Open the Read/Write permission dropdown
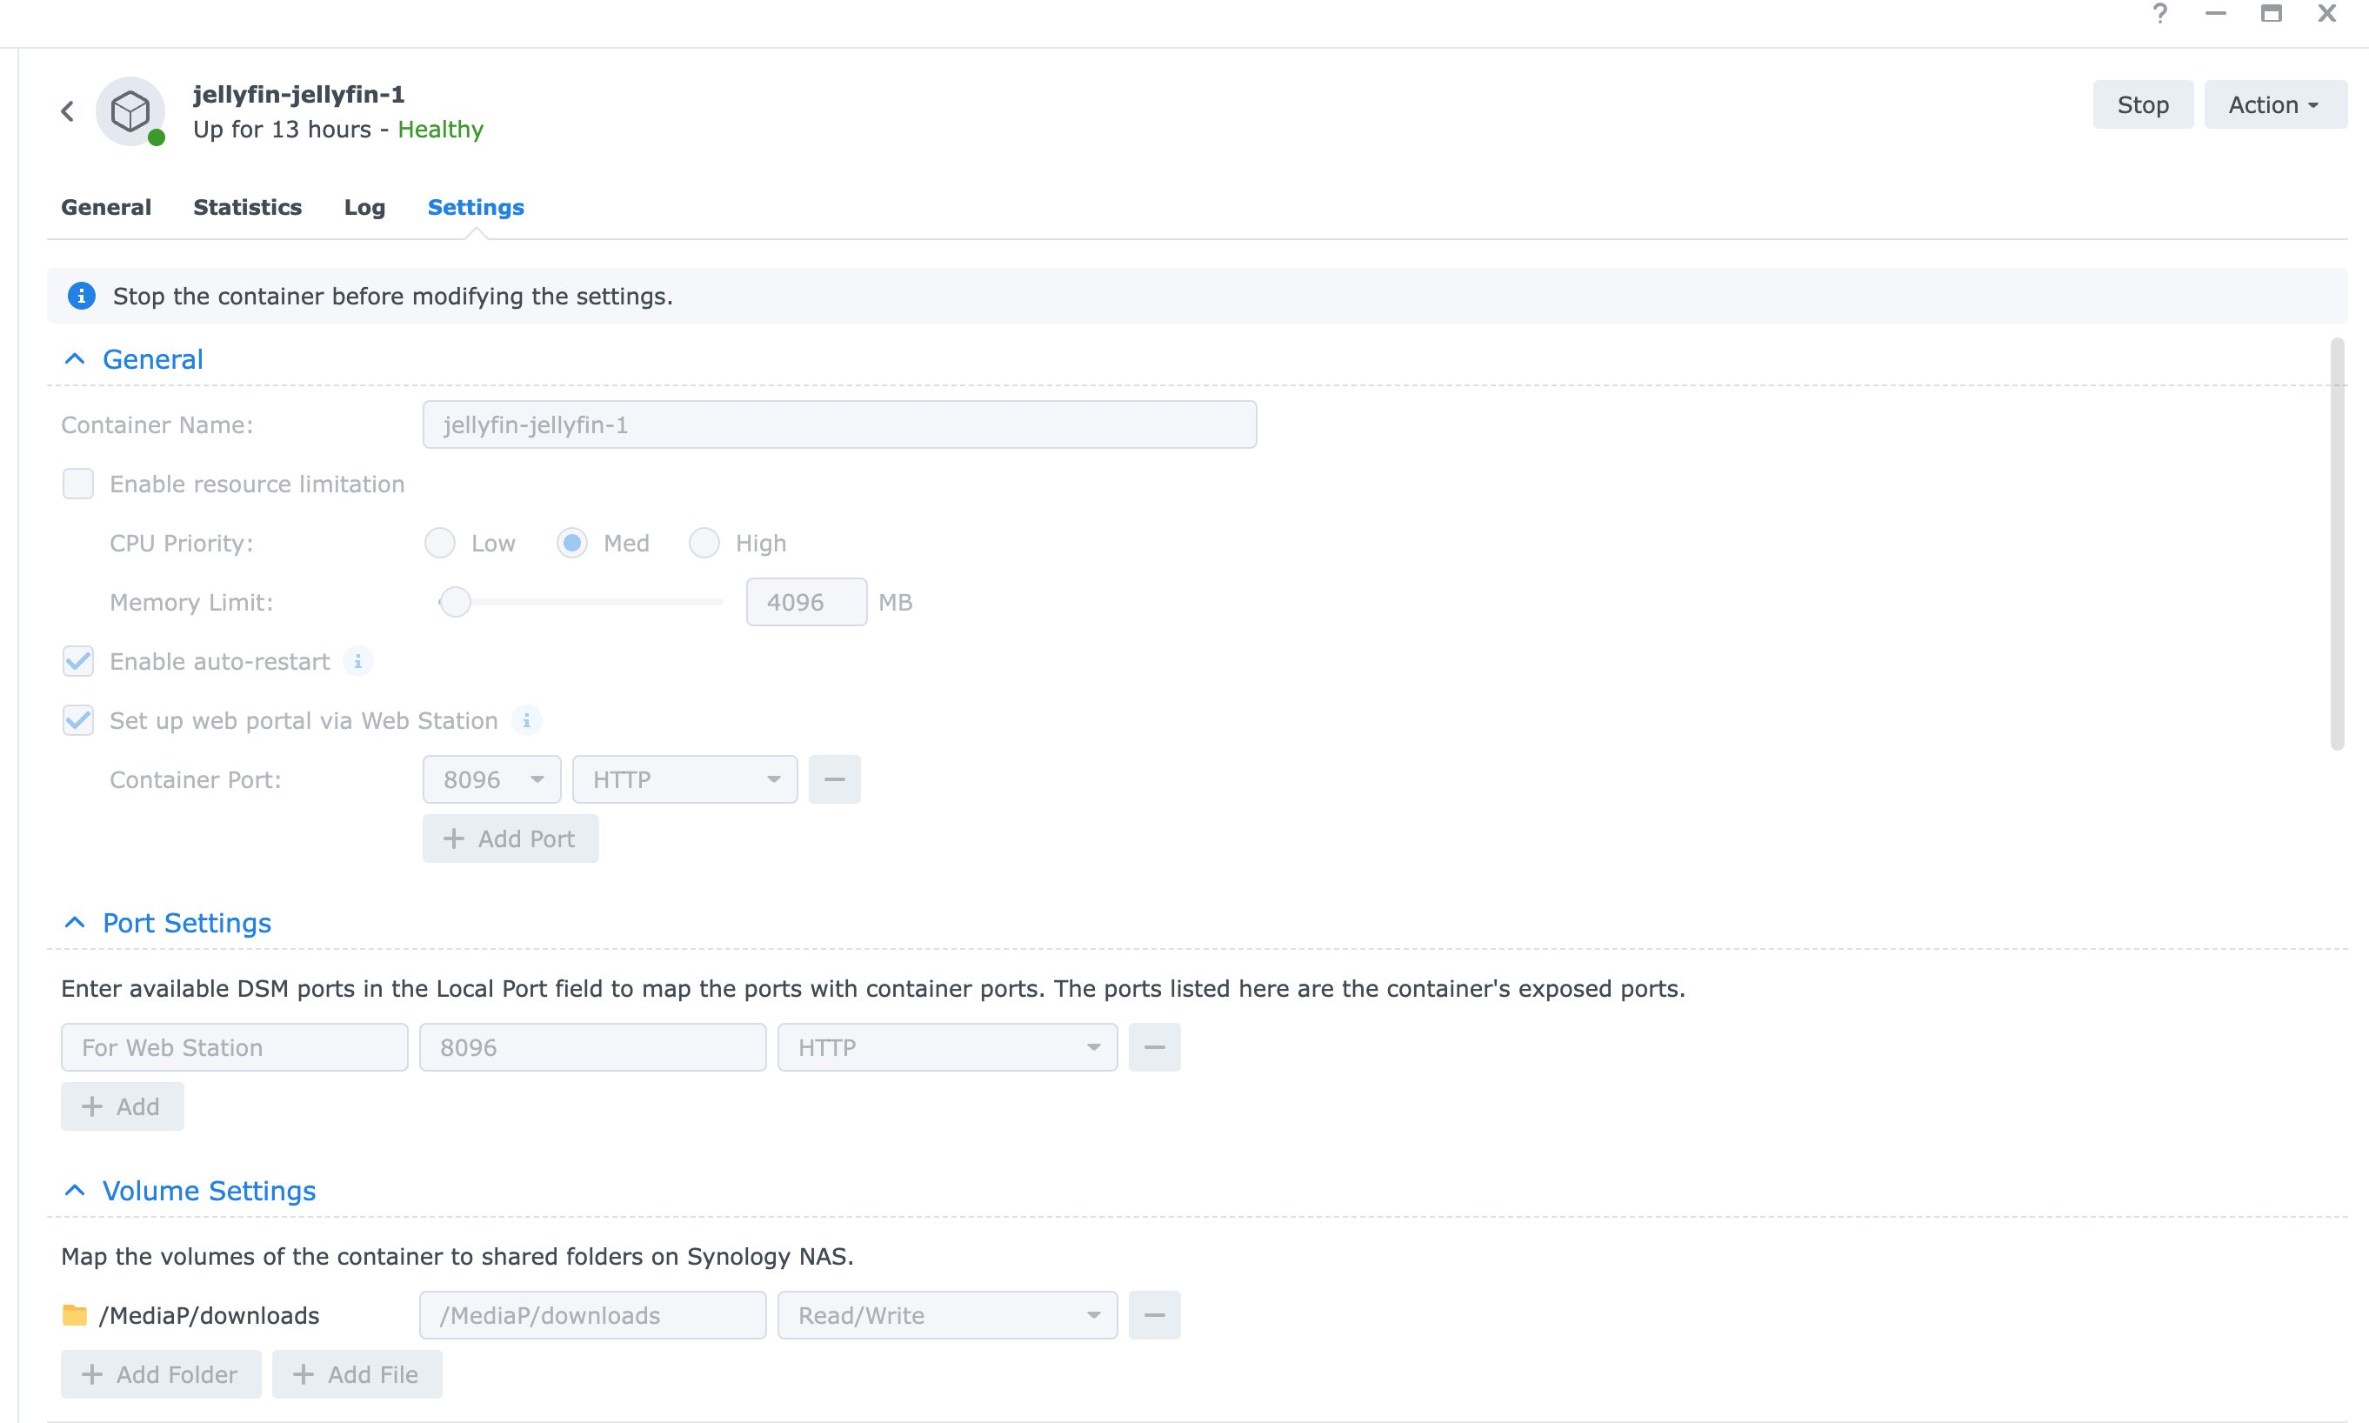 pyautogui.click(x=946, y=1316)
